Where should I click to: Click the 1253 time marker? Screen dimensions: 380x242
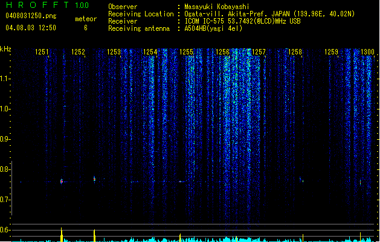coord(114,51)
